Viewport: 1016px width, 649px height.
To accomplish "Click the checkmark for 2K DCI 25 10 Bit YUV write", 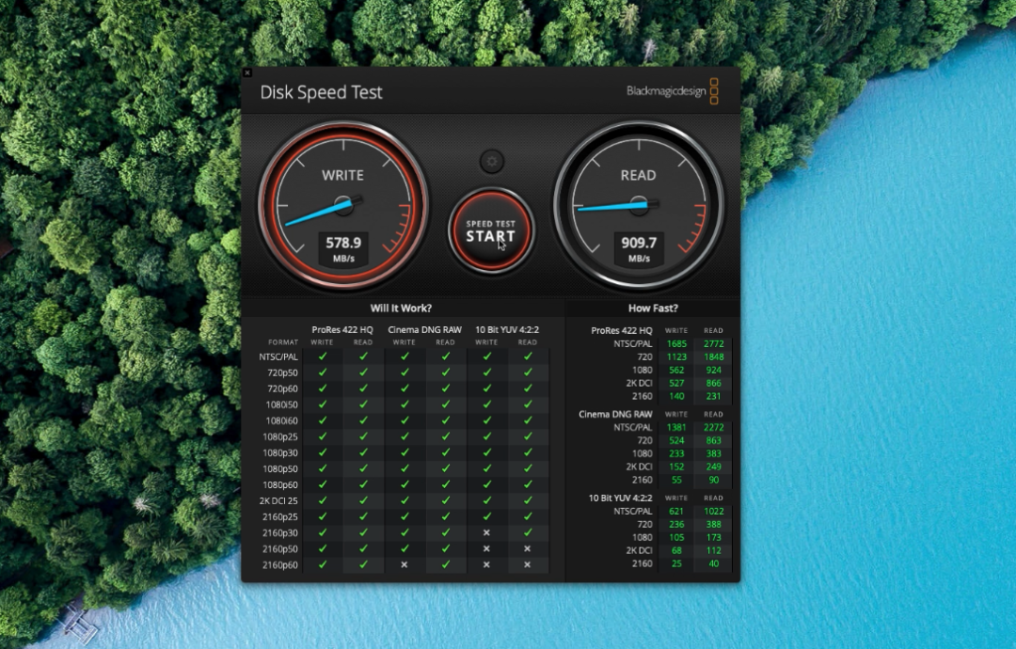I will [x=487, y=500].
